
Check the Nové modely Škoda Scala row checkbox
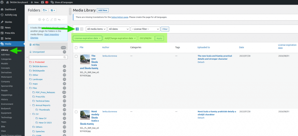pyautogui.click(x=76, y=112)
